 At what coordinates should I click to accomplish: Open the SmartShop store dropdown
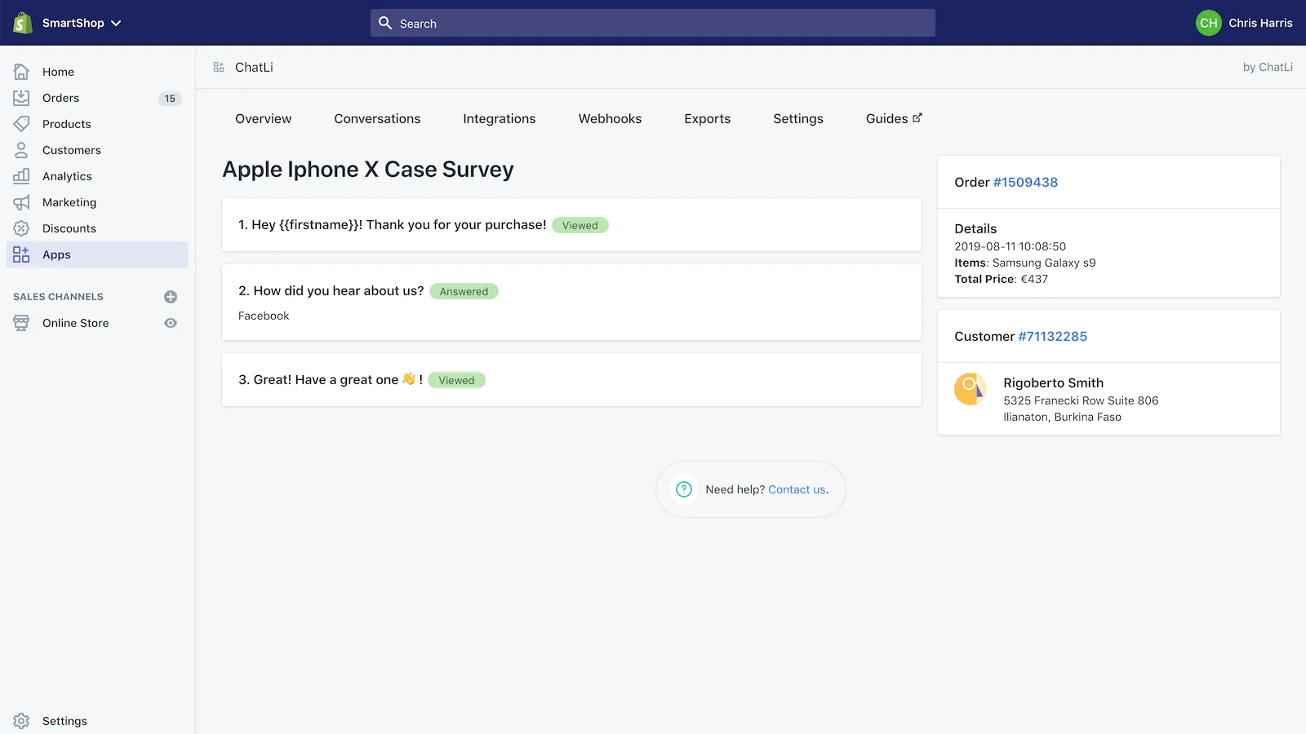click(x=82, y=23)
